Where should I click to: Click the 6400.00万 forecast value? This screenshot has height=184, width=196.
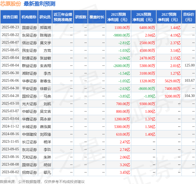(x=147, y=28)
